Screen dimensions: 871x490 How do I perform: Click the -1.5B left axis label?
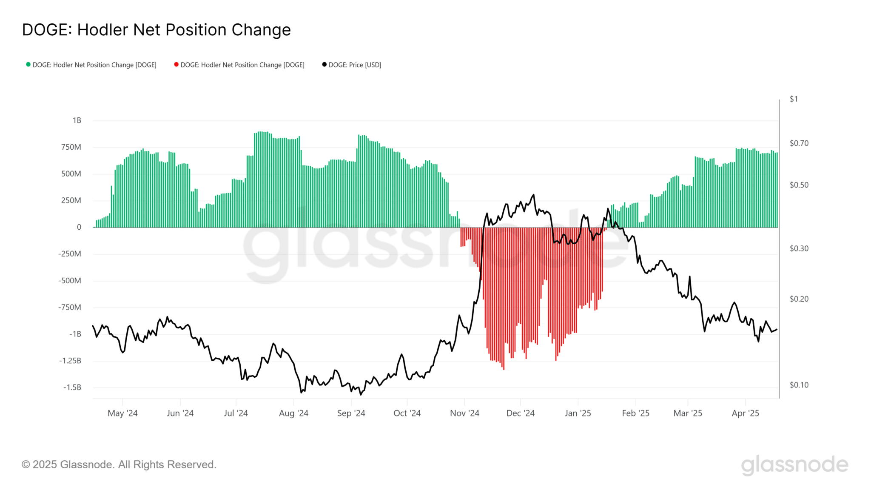pyautogui.click(x=72, y=387)
